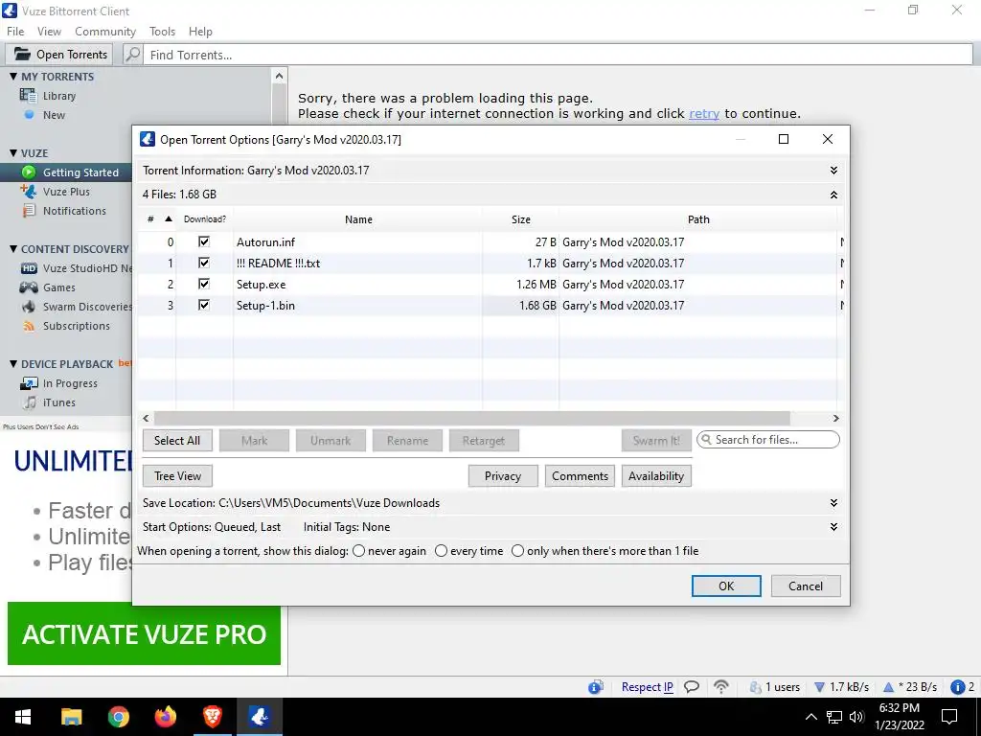This screenshot has width=981, height=736.
Task: Expand the Save Location section chevron
Action: pos(833,502)
